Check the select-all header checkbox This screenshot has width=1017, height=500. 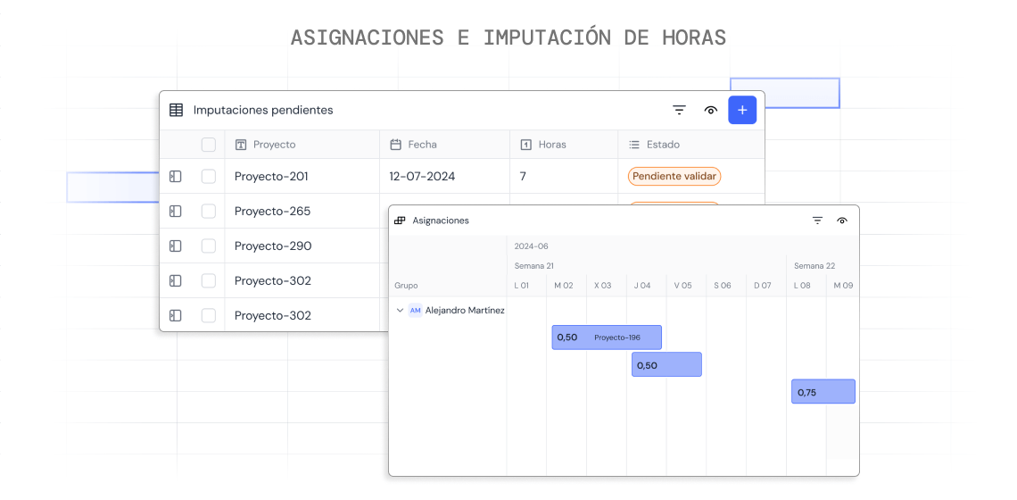pos(208,144)
